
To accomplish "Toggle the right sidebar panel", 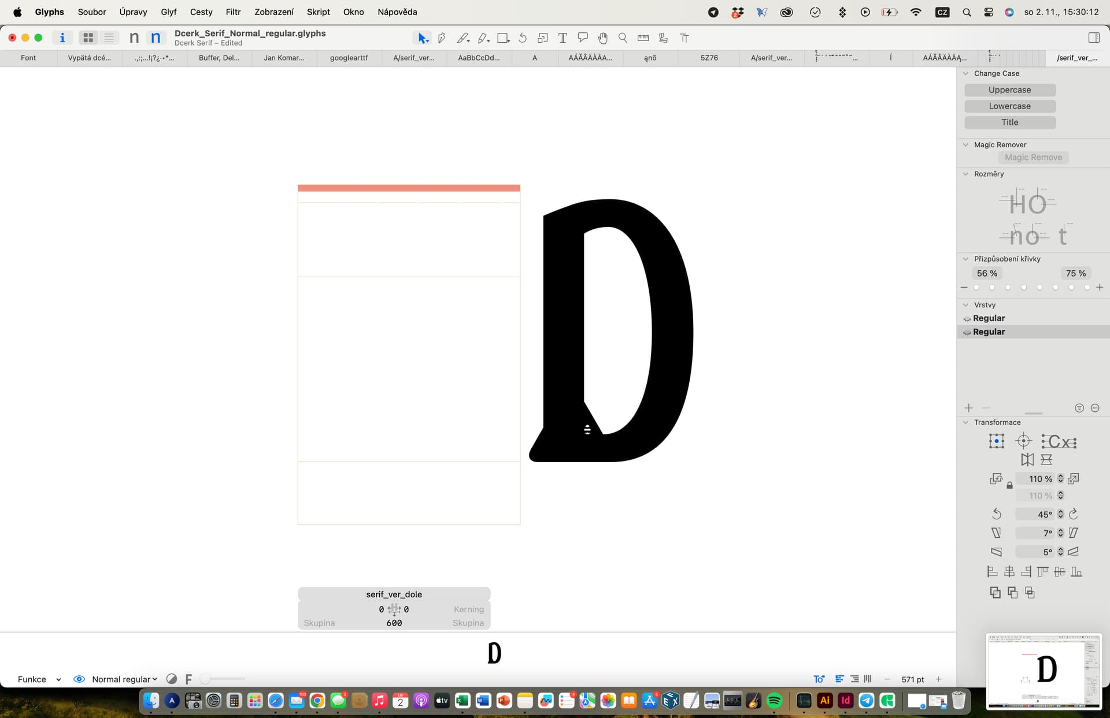I will (1094, 38).
